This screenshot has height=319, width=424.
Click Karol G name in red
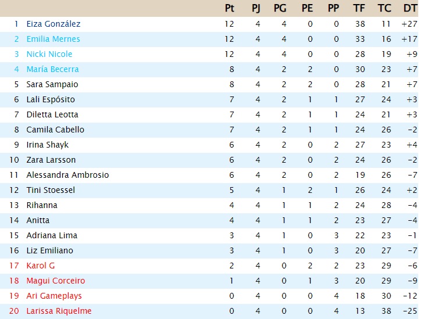tap(41, 266)
